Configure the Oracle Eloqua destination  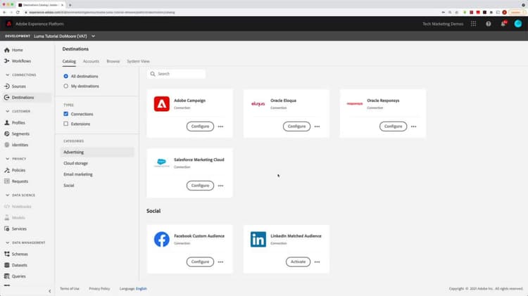(x=296, y=127)
